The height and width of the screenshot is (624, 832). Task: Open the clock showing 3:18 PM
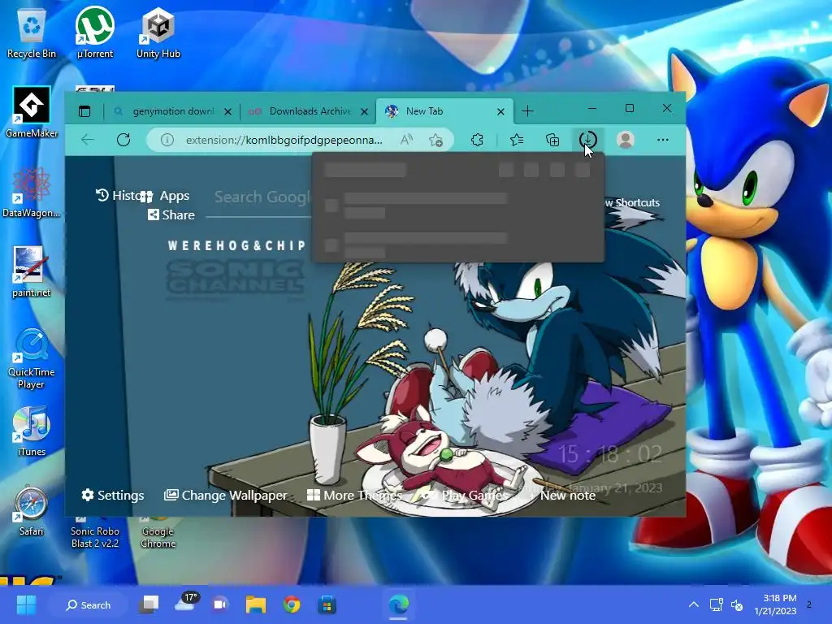775,604
